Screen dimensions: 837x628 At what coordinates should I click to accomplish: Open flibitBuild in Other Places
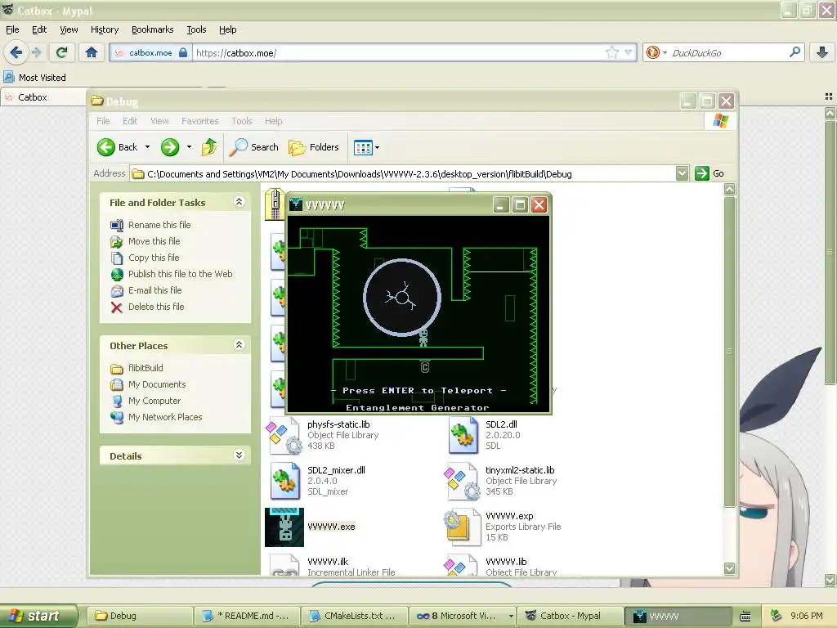pos(145,368)
